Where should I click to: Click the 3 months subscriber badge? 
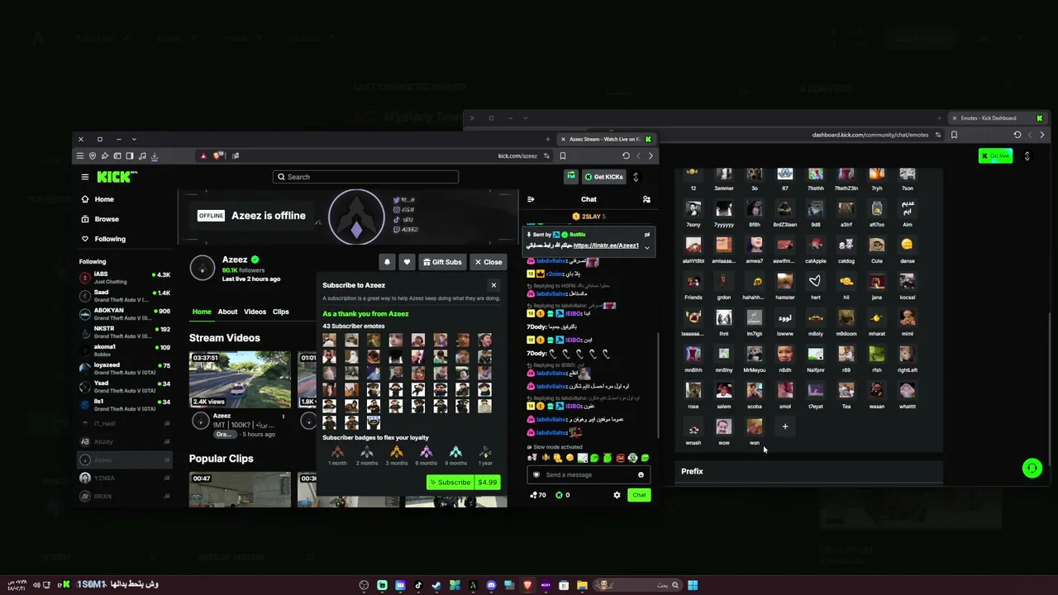pyautogui.click(x=397, y=455)
